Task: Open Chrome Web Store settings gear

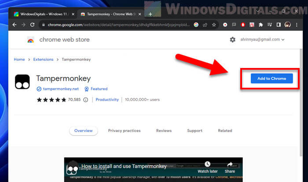Action: (x=233, y=39)
